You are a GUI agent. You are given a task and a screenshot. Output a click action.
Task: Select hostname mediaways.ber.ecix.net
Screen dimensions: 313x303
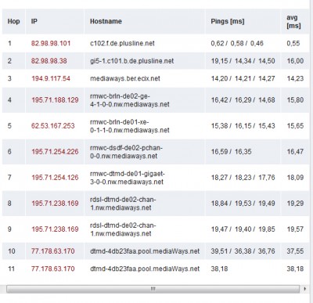tap(125, 78)
